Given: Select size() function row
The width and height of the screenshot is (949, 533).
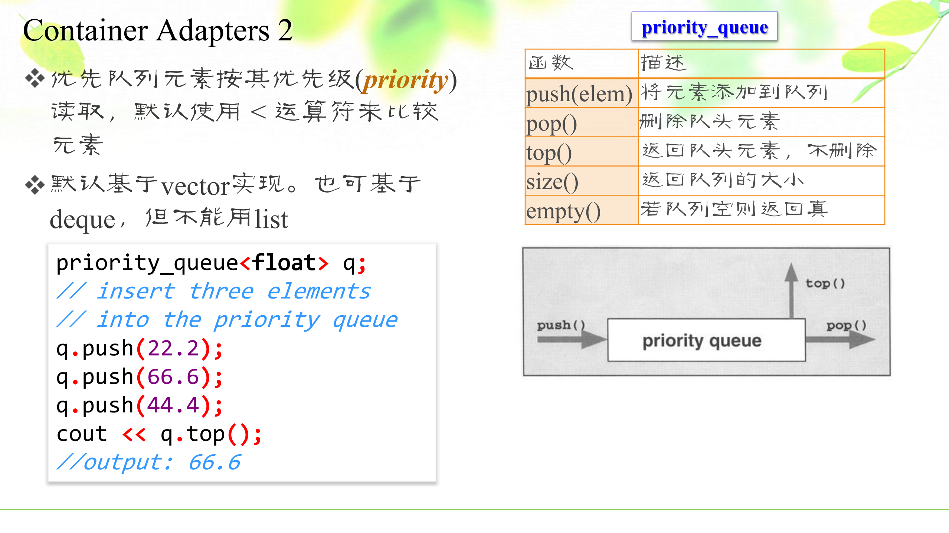Looking at the screenshot, I should coord(705,182).
